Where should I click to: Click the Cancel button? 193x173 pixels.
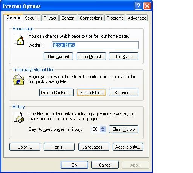(105, 165)
